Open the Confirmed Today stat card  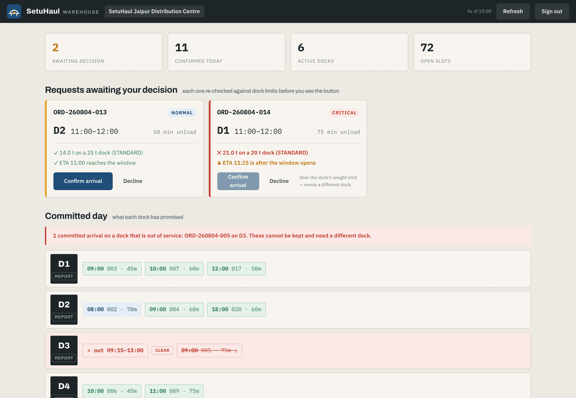(226, 52)
